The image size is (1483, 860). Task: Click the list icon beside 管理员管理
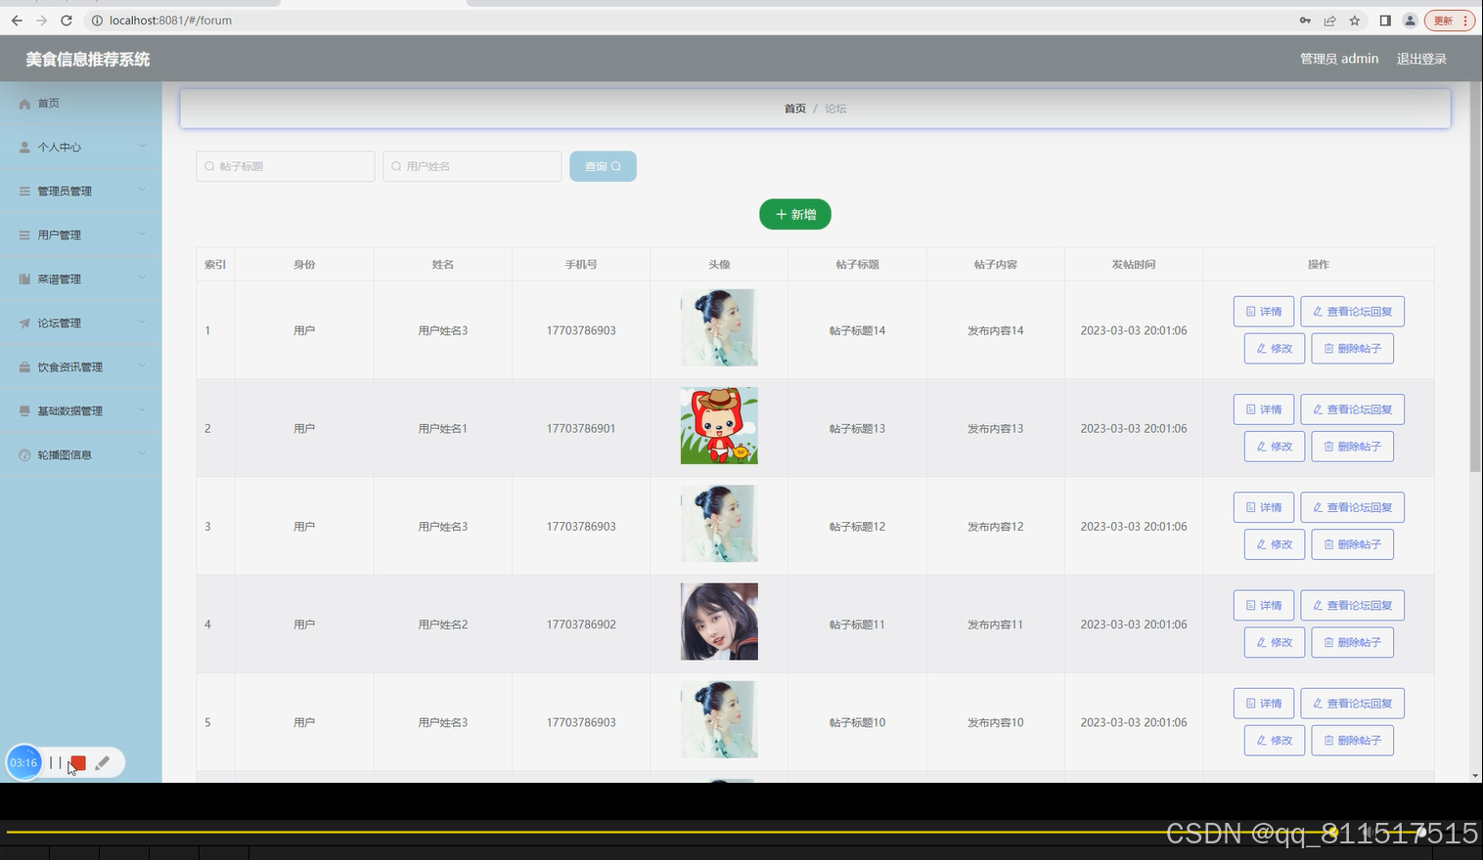[24, 192]
